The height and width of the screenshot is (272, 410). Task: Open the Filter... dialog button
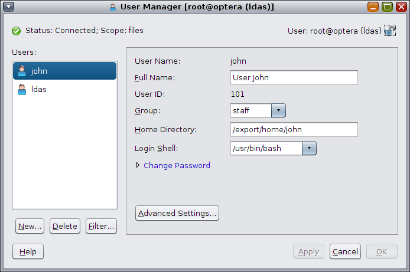coord(101,226)
